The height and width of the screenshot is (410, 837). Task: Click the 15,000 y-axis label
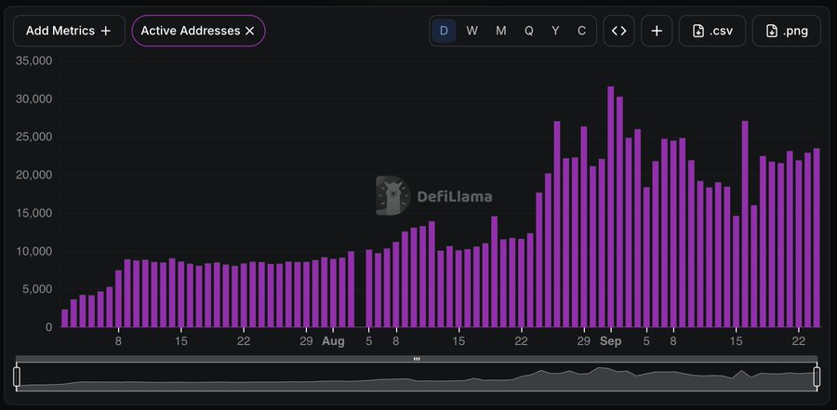pos(34,213)
